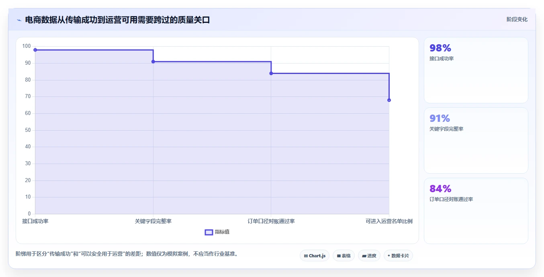The width and height of the screenshot is (544, 277).
Task: Click the 进度 tag chip
Action: point(369,256)
